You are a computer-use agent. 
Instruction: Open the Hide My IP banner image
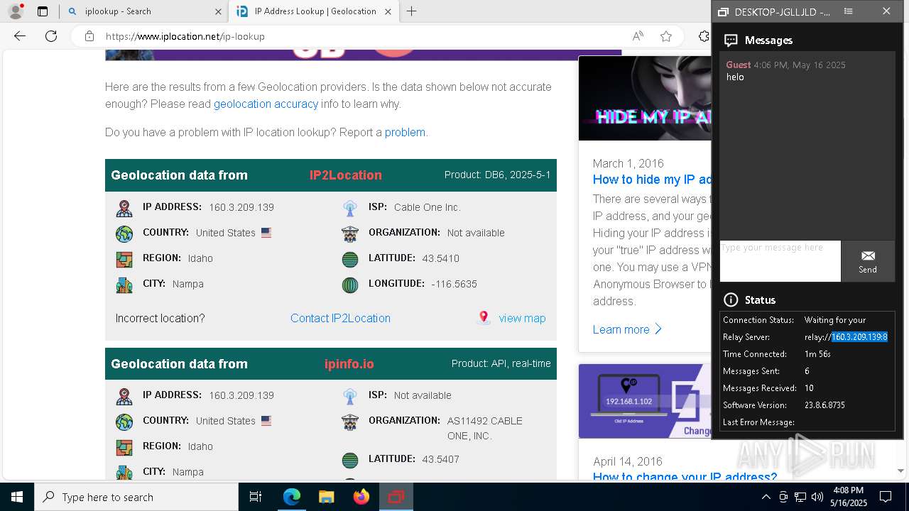(645, 98)
